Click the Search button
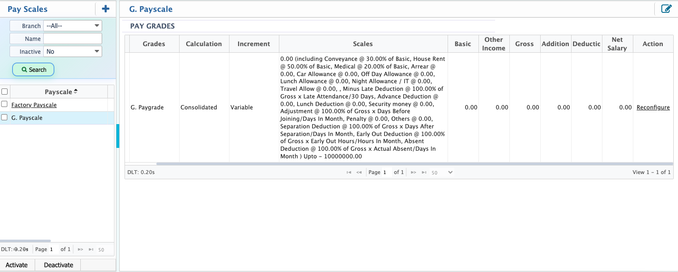 point(33,69)
